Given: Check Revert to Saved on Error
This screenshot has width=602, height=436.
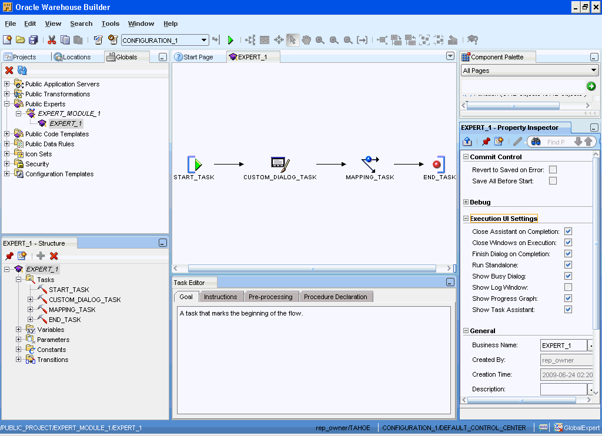Looking at the screenshot, I should tap(553, 170).
